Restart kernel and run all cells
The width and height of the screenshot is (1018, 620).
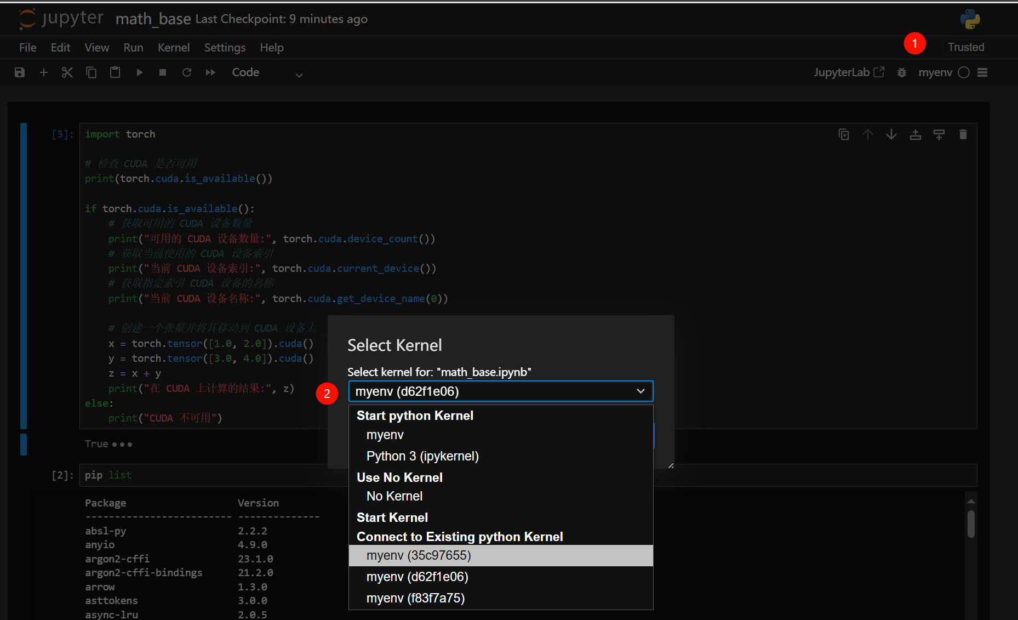pos(210,72)
